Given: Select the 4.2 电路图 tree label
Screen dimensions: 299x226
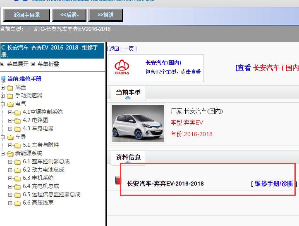Looking at the screenshot, I should click(35, 120).
